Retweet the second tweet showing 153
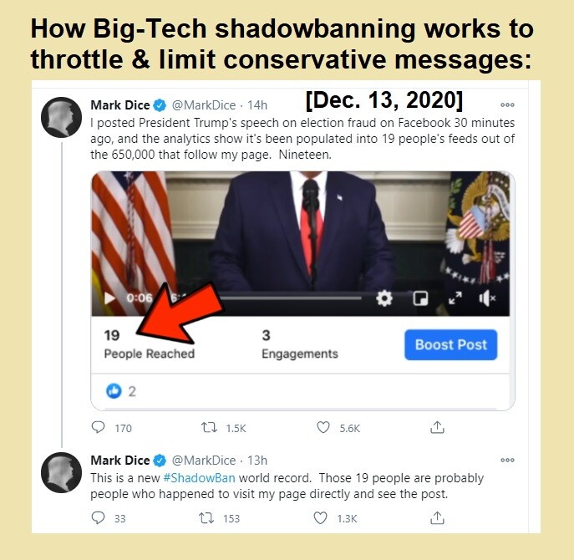 click(206, 518)
